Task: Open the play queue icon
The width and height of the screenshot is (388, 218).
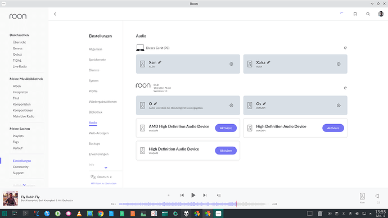Action: pyautogui.click(x=219, y=196)
